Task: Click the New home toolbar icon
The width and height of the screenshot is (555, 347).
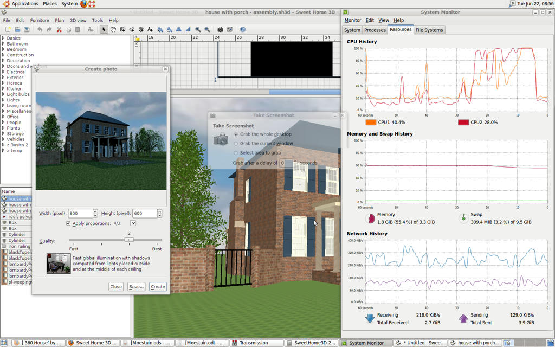Action: click(x=8, y=29)
